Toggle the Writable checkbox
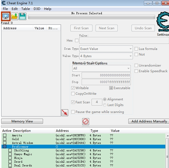Viewport: 169px width, 168px height. pyautogui.click(x=73, y=88)
